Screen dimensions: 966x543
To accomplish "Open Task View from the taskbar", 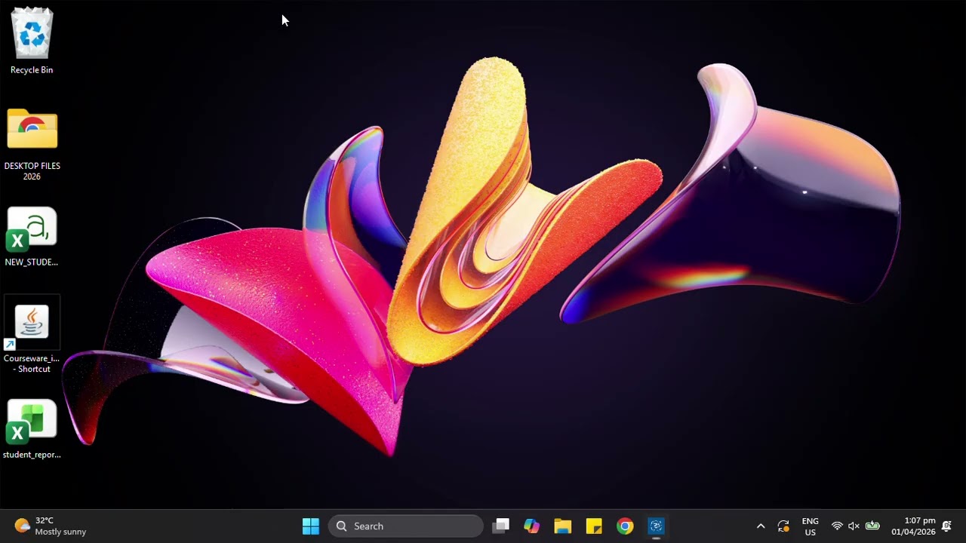I will [x=501, y=526].
